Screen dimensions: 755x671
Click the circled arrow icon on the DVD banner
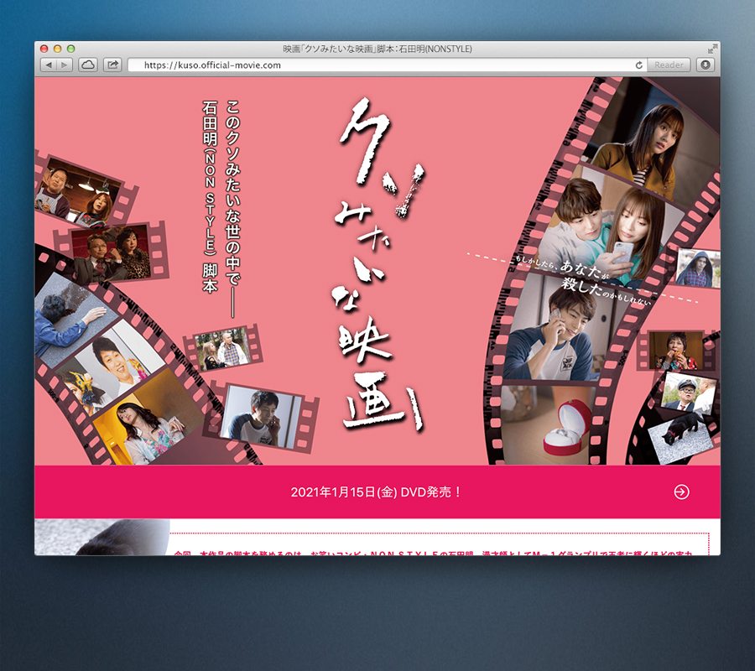681,492
